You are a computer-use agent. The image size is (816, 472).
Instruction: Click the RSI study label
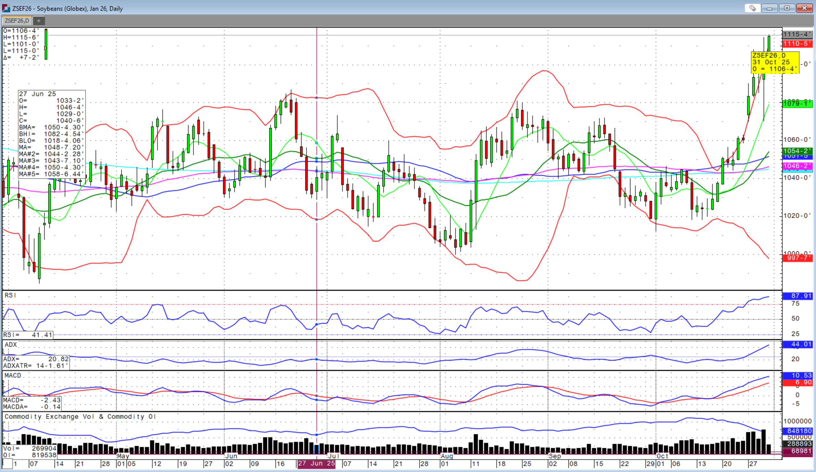pyautogui.click(x=10, y=295)
